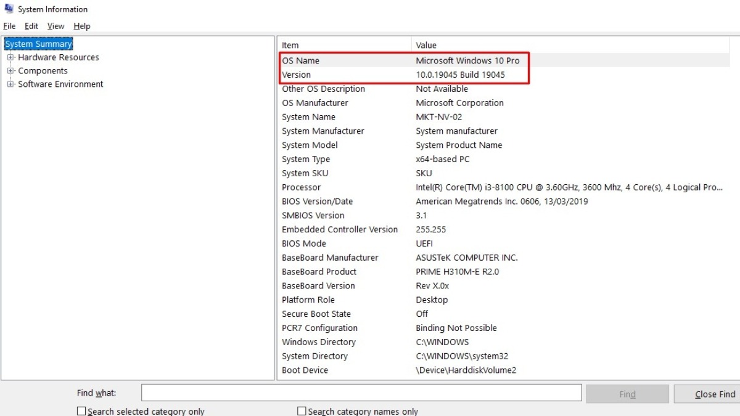Toggle 'Search selected category only' checkbox
The width and height of the screenshot is (740, 416).
tap(81, 411)
